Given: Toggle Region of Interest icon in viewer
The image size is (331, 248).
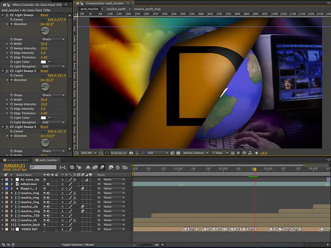Looking at the screenshot, I should pos(172,153).
